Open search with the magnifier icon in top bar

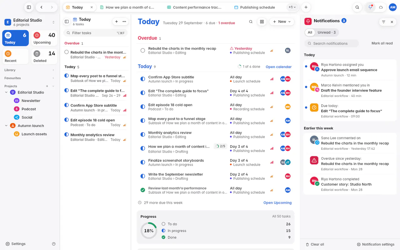point(357,7)
